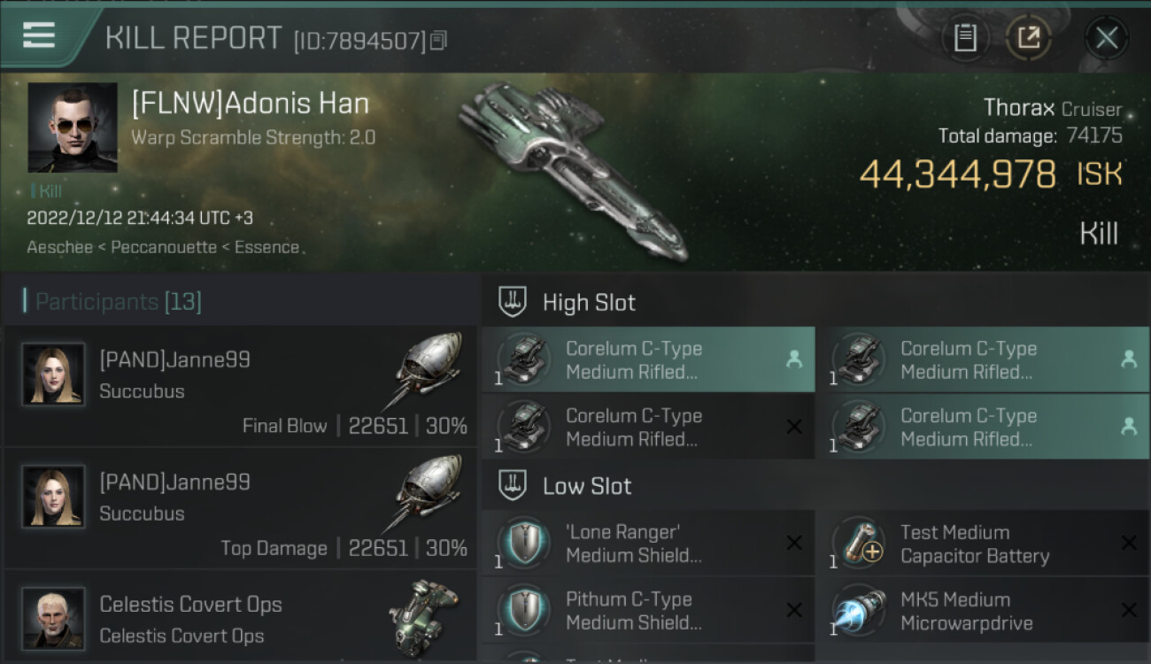Toggle the status marker on the first Corelum module
The height and width of the screenshot is (664, 1151).
coord(794,359)
